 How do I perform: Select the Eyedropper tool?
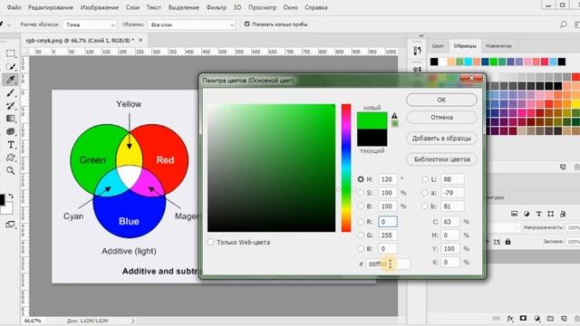tap(10, 80)
